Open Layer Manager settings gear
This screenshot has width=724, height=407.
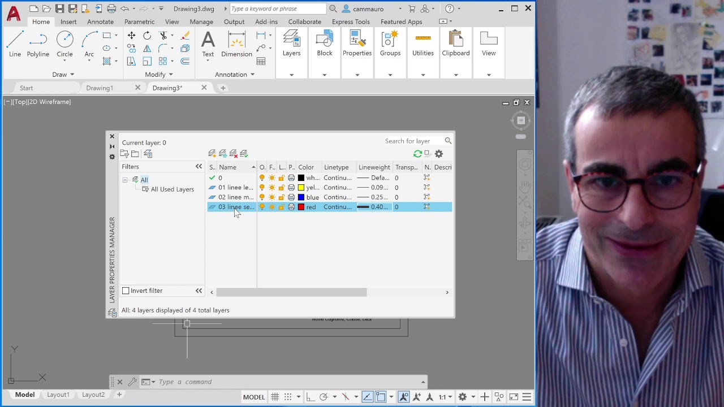tap(439, 154)
